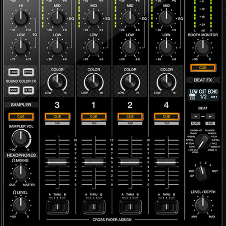Click the ROLL label on effect selector

tap(214, 143)
